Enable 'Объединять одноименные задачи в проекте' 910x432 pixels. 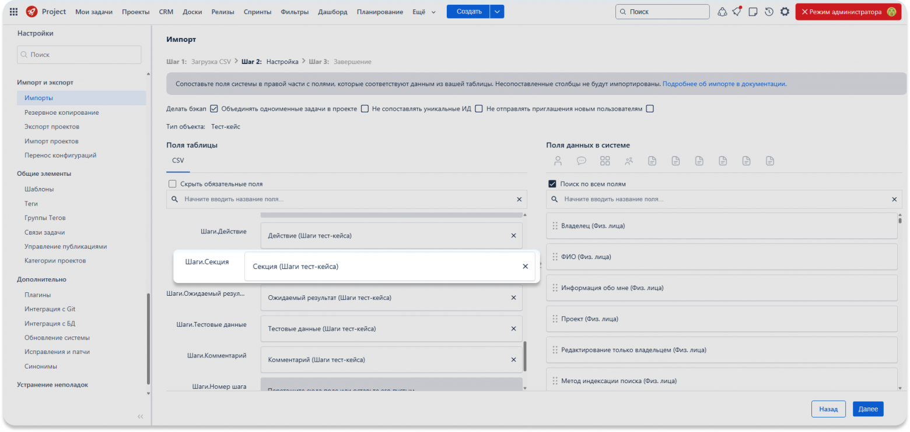pos(365,109)
